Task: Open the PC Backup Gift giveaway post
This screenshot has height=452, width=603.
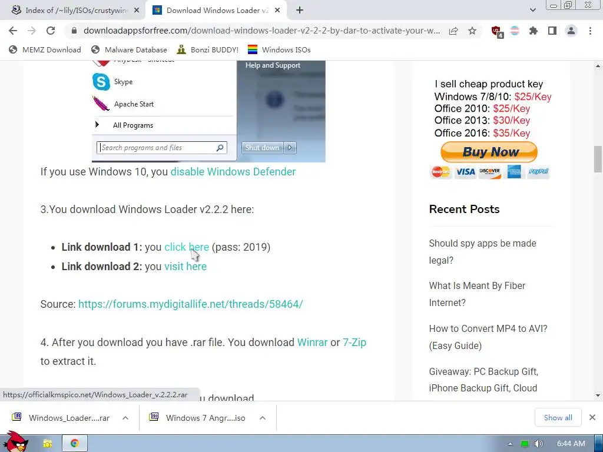Action: coord(483,380)
